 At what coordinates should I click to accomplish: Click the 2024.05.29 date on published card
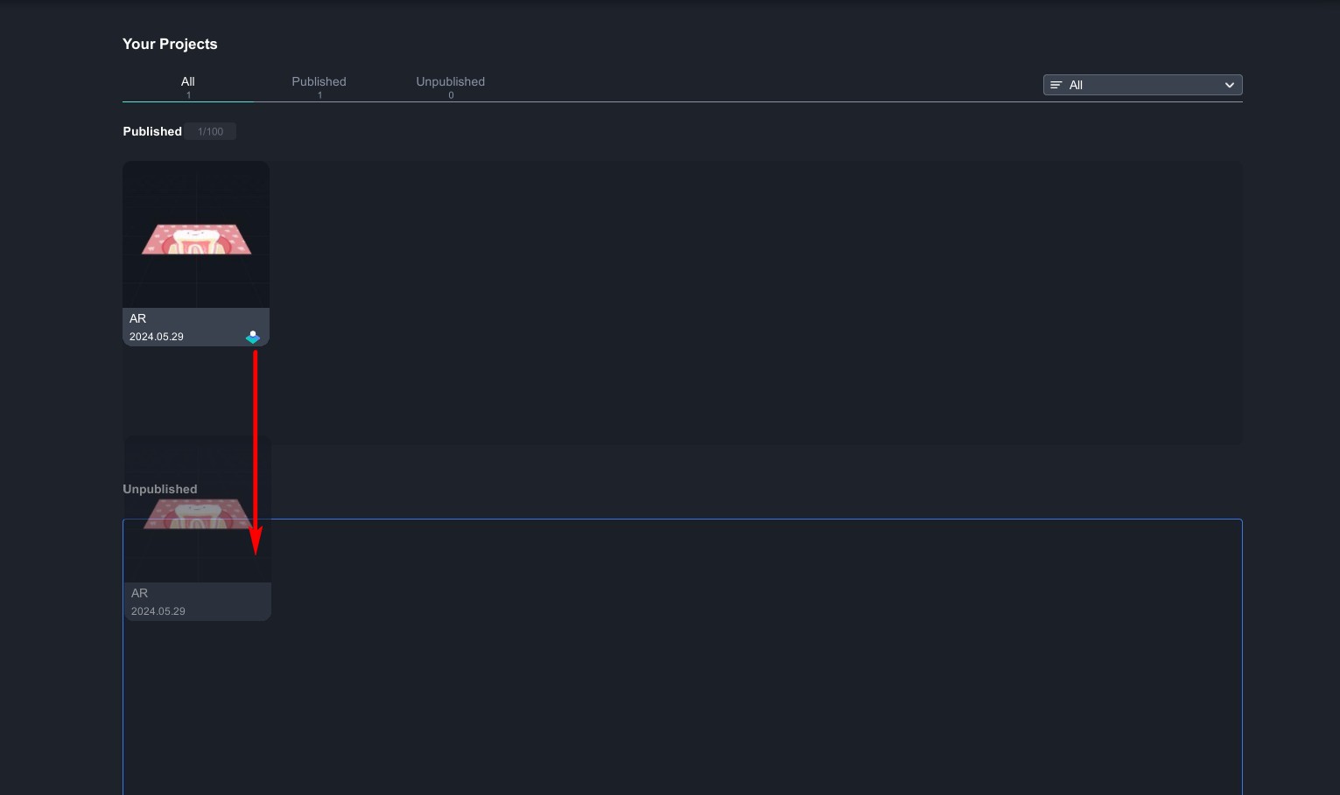(157, 337)
